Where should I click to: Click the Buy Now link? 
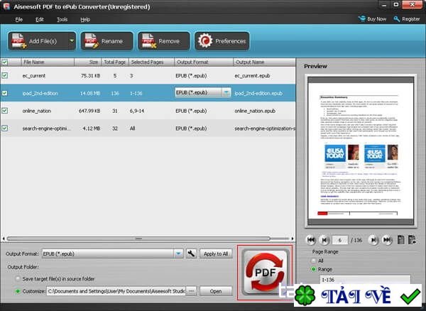372,19
